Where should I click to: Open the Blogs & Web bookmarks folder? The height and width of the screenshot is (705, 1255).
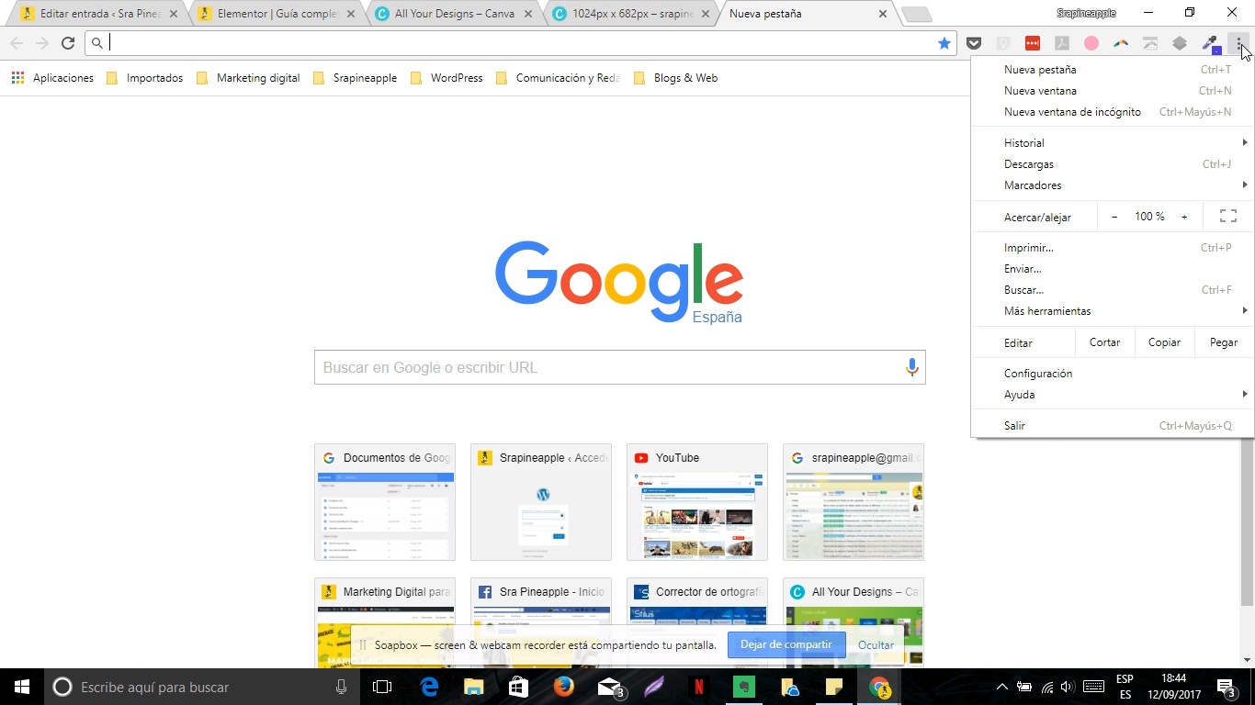tap(675, 78)
